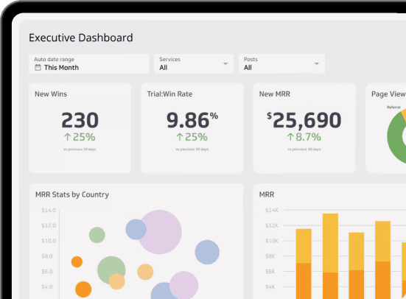This screenshot has height=299, width=406.
Task: Click the $25,690 New MRR value
Action: pyautogui.click(x=304, y=120)
